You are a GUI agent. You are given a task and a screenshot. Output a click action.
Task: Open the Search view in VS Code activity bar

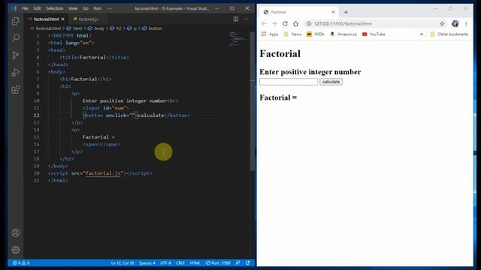pos(16,38)
